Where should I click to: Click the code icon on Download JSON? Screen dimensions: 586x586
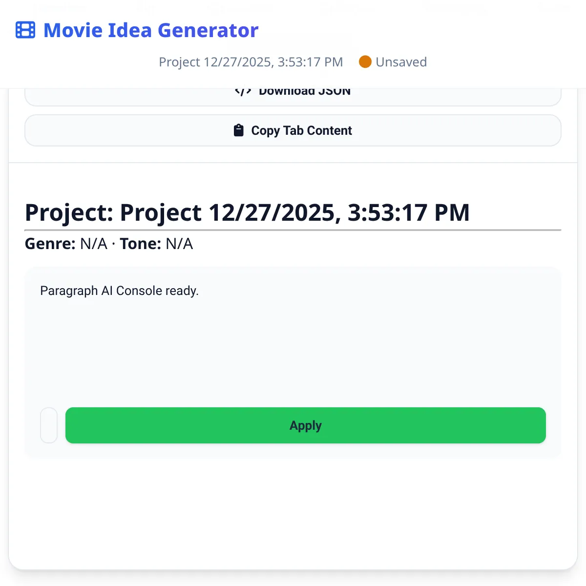(x=243, y=90)
